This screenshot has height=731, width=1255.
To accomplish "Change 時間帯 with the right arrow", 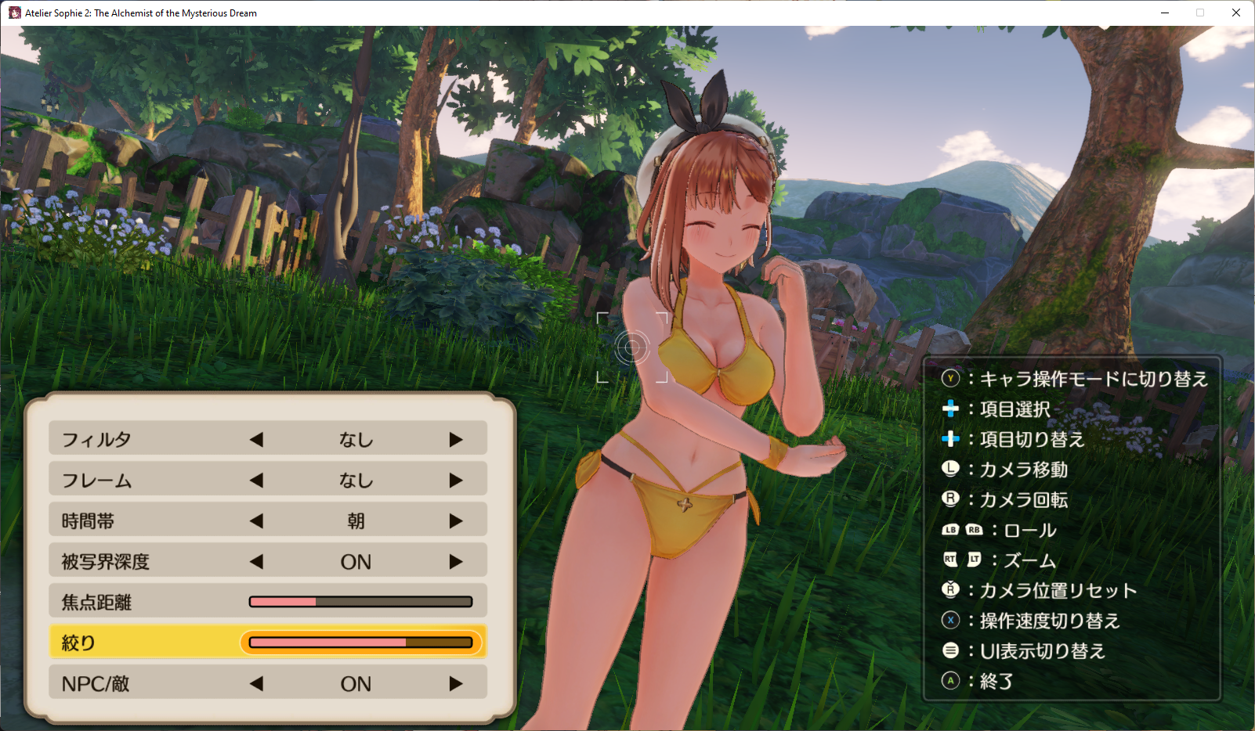I will coord(456,521).
